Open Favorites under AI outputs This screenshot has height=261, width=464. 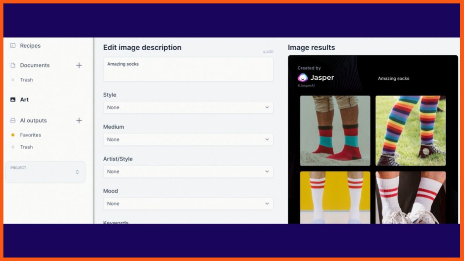(31, 135)
